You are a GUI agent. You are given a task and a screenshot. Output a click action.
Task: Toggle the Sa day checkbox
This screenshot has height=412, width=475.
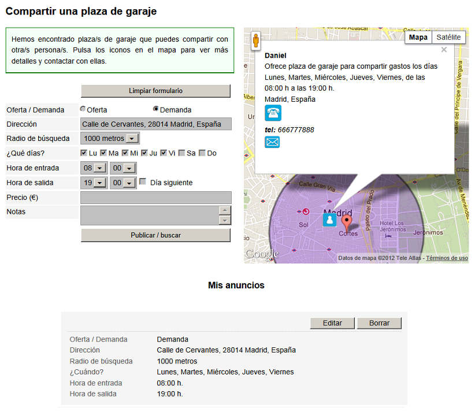[181, 153]
